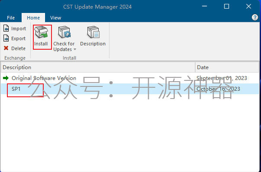Minimize the CST Update Manager window
This screenshot has height=172, width=261.
pyautogui.click(x=204, y=6)
